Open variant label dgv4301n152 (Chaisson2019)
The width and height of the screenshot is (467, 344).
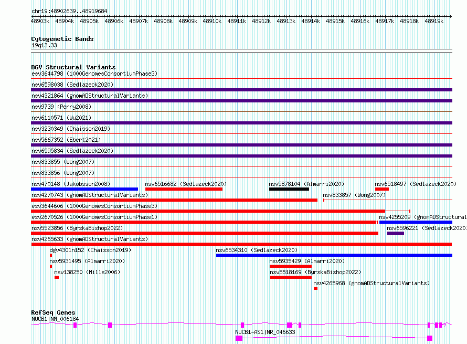[x=90, y=250]
